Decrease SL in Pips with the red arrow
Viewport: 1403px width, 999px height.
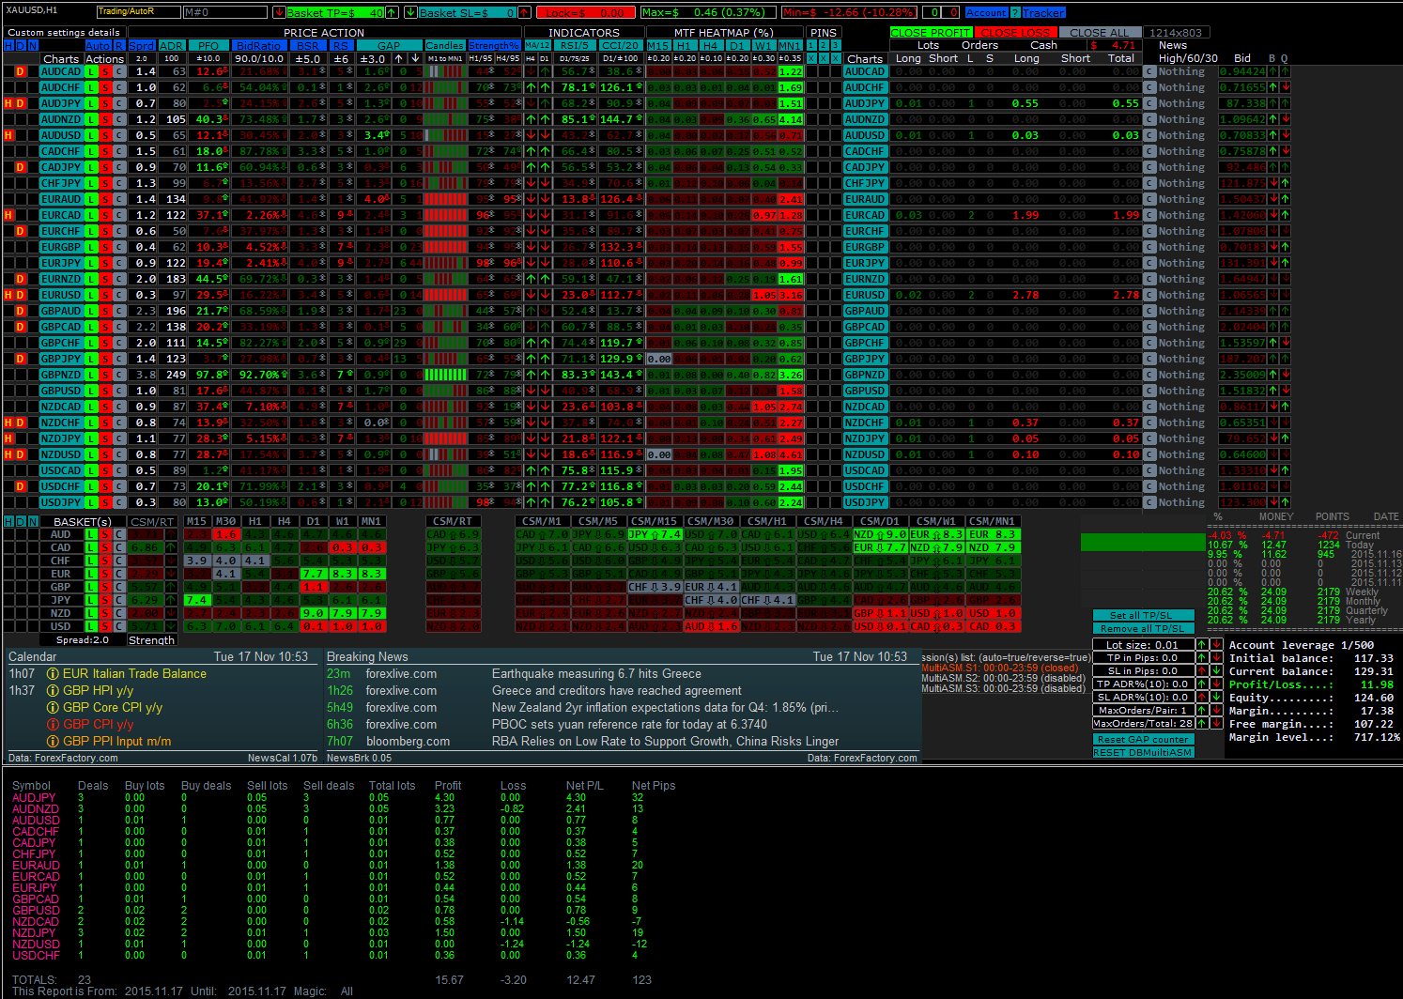tap(1202, 670)
